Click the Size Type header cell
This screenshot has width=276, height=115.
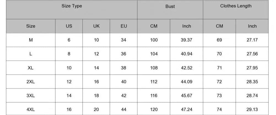click(72, 10)
